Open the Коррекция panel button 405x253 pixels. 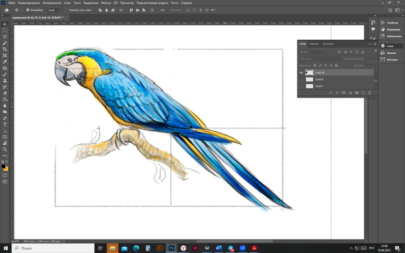[391, 29]
